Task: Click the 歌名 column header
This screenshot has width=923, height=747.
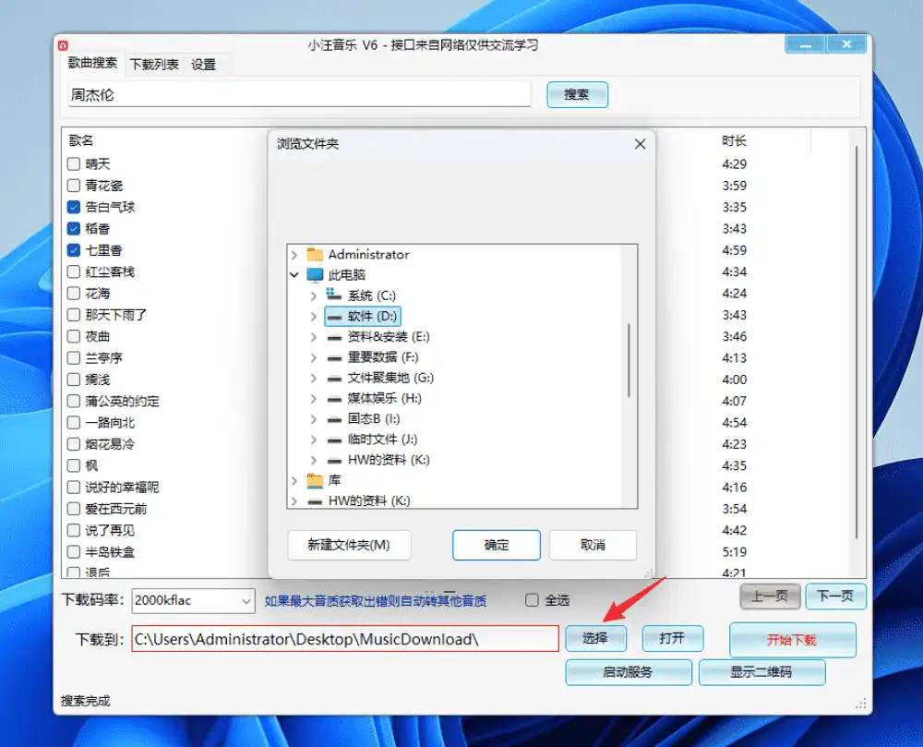Action: 80,140
